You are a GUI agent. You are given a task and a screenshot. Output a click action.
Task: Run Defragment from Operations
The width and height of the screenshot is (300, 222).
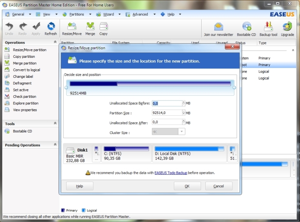coord(22,83)
